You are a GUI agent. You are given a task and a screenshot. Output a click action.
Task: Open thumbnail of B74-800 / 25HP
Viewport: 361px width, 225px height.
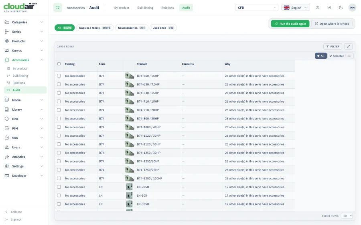click(130, 119)
